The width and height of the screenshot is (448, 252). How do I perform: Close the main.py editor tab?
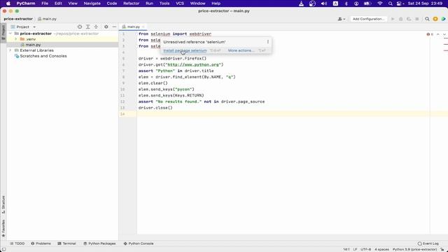tap(143, 27)
